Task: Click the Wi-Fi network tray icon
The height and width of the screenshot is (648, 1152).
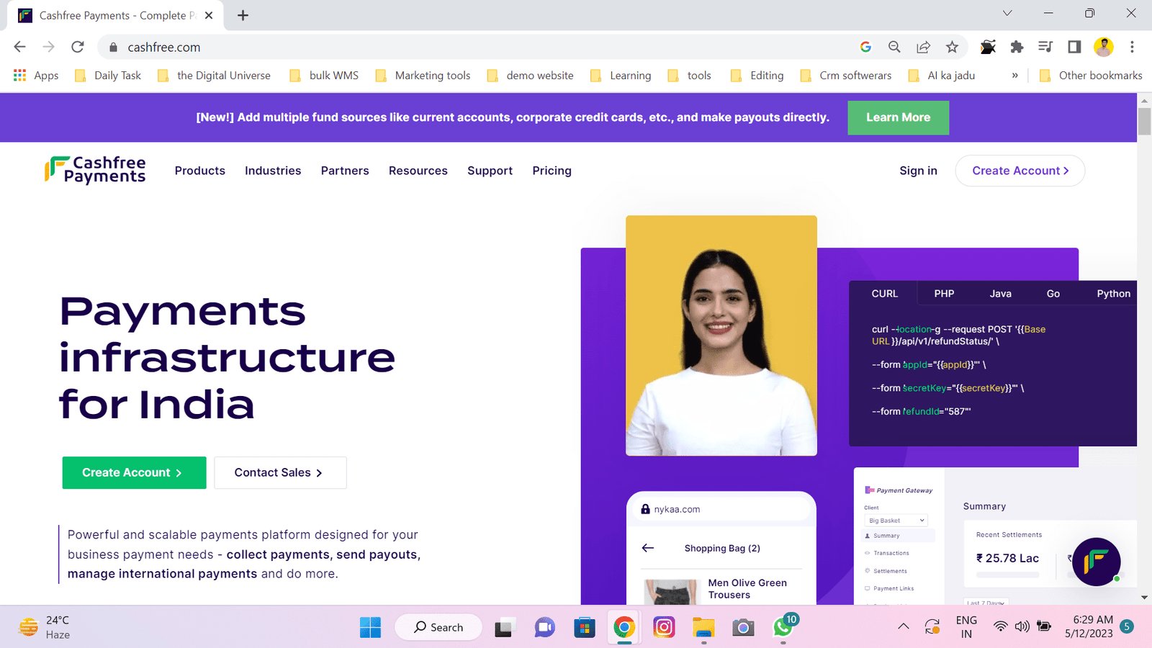Action: [1000, 626]
